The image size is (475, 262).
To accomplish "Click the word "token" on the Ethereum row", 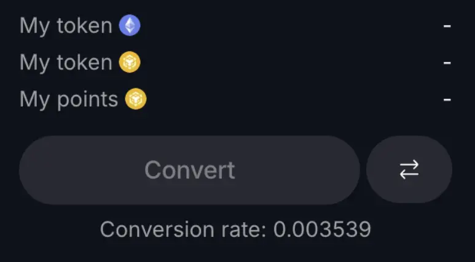I will (84, 26).
